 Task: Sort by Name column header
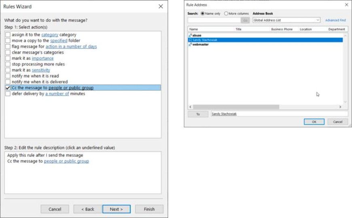193,29
